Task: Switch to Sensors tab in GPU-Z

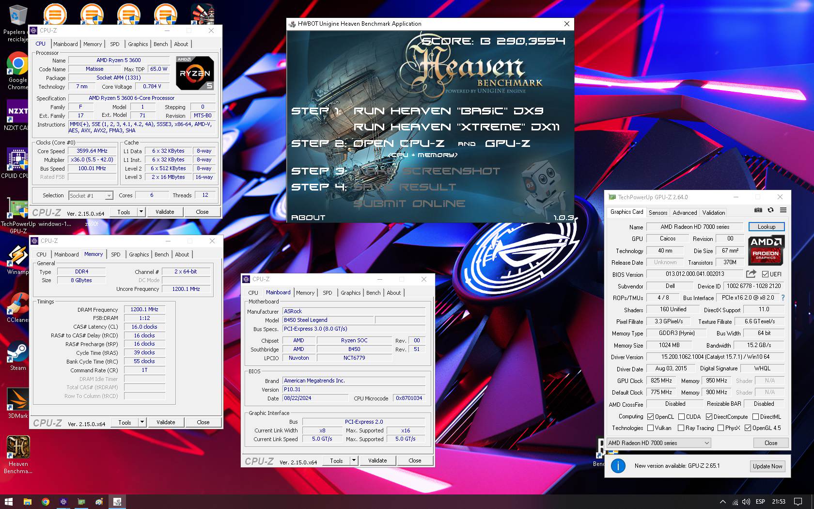Action: [658, 212]
